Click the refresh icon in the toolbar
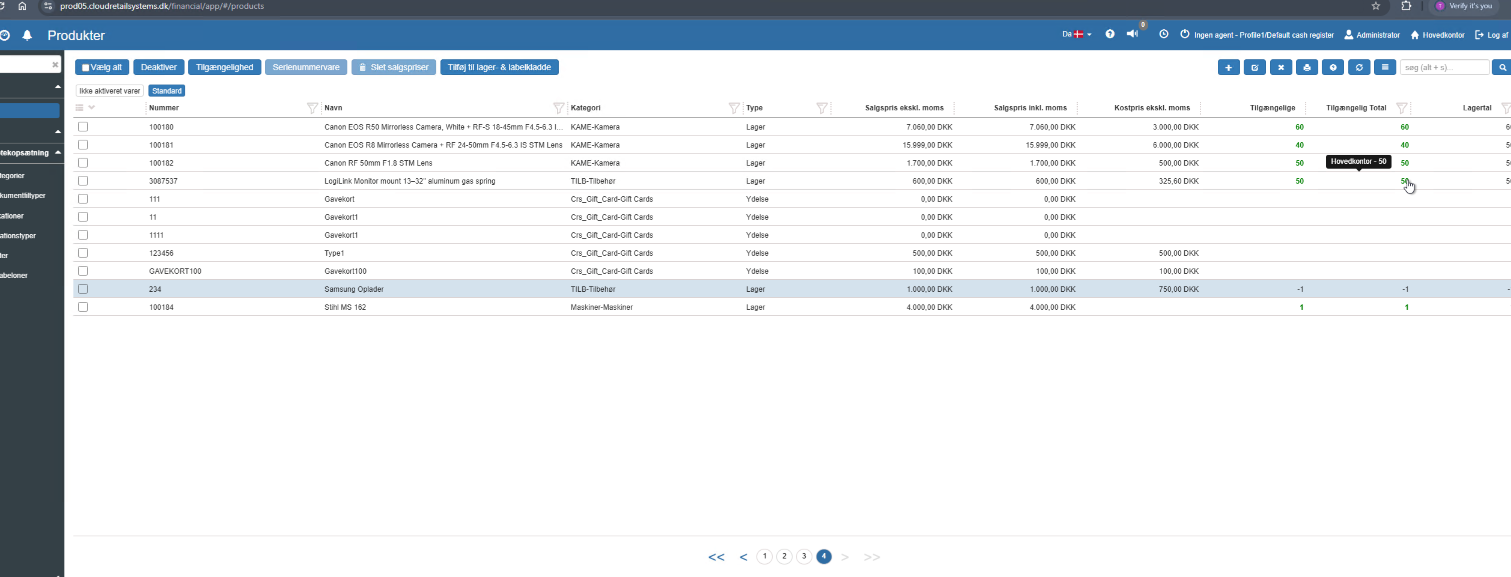1511x577 pixels. [x=1359, y=68]
